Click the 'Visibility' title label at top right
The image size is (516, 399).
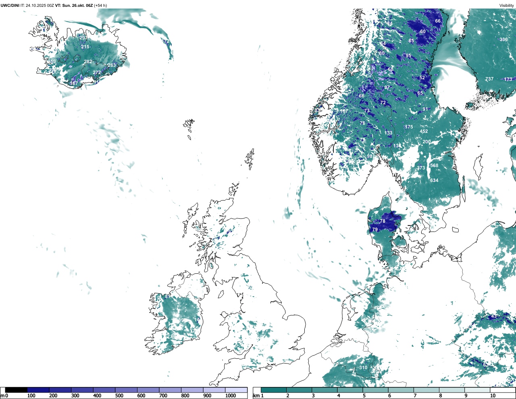[507, 5]
